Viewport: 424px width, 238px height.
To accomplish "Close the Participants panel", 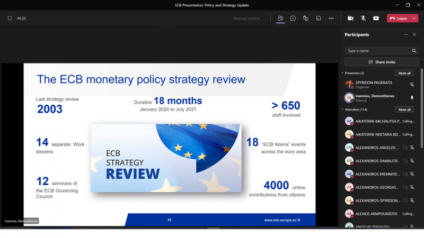I will pos(414,34).
